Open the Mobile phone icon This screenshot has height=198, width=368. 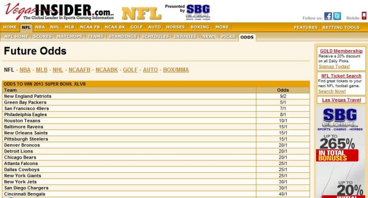tap(364, 16)
